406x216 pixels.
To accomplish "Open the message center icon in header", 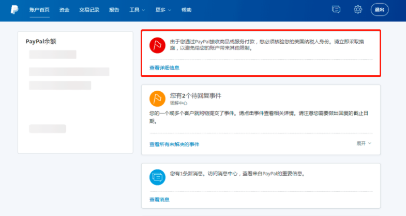I will click(336, 10).
